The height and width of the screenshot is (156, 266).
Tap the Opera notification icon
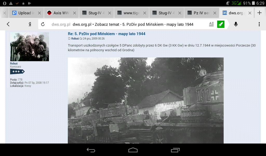pos(5,3)
